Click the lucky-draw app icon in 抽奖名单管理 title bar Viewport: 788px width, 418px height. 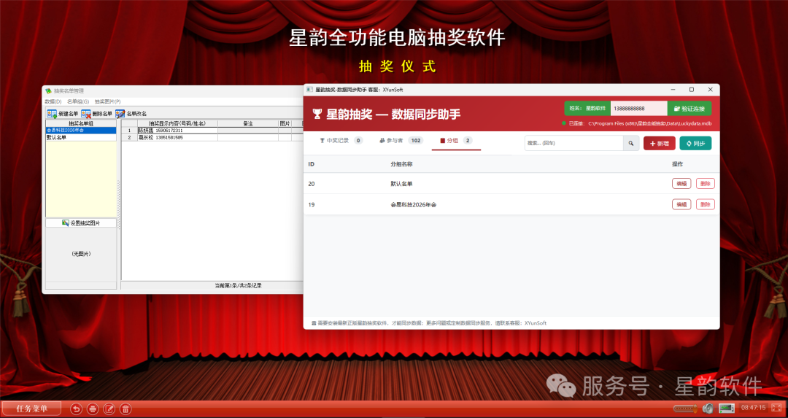pyautogui.click(x=49, y=91)
